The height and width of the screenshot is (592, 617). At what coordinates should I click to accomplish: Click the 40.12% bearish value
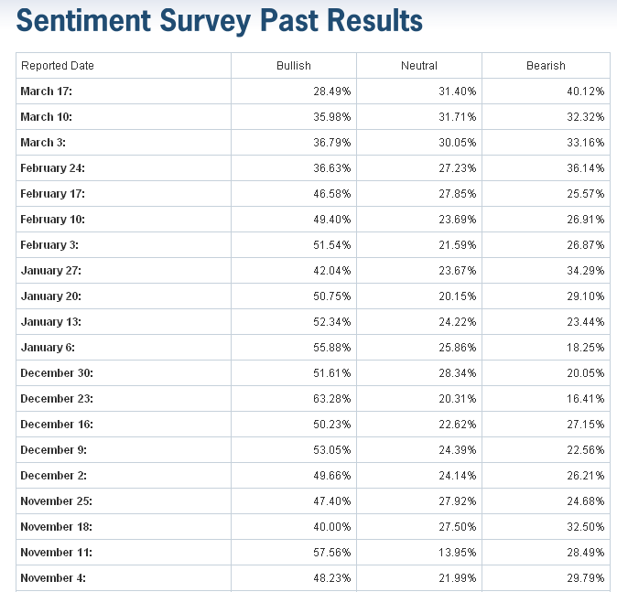click(585, 91)
